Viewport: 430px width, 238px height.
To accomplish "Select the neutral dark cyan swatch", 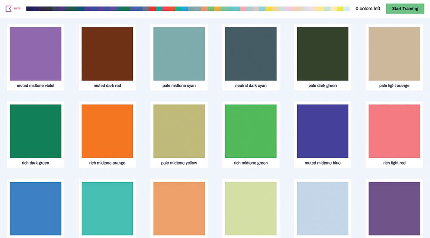I will point(251,54).
